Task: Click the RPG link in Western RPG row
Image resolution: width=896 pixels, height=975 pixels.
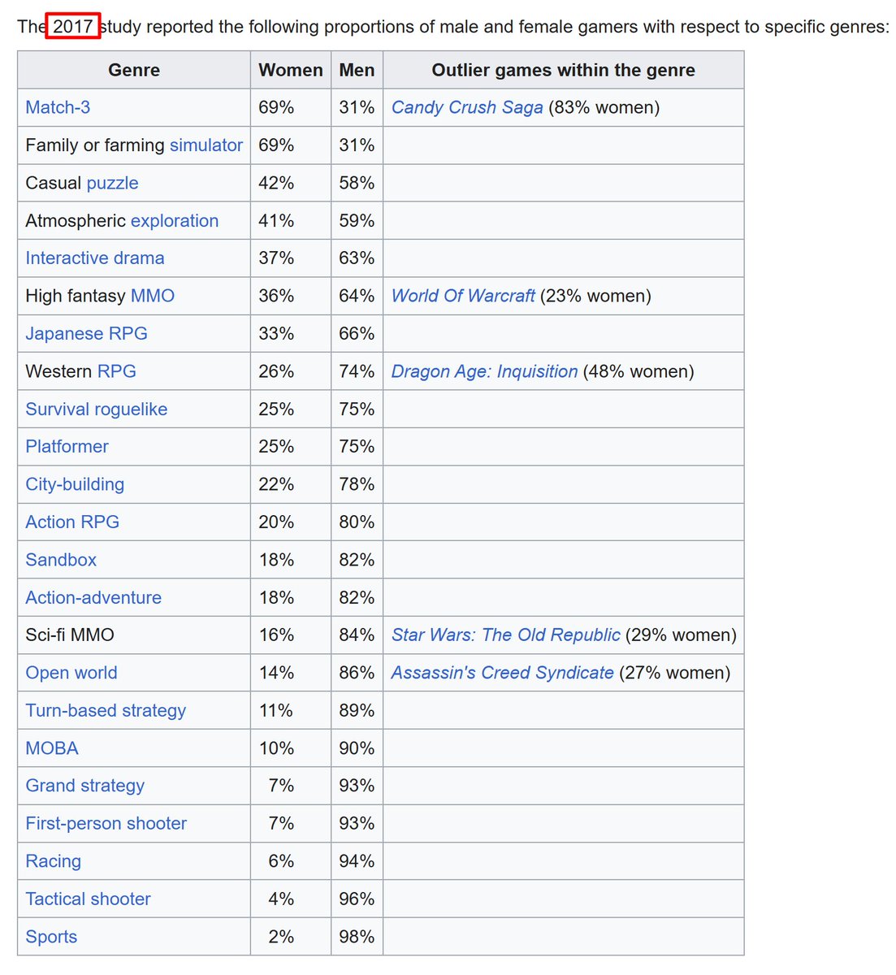Action: click(116, 371)
